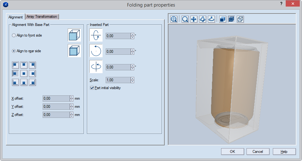Switch to wireframe cube view

point(240,19)
